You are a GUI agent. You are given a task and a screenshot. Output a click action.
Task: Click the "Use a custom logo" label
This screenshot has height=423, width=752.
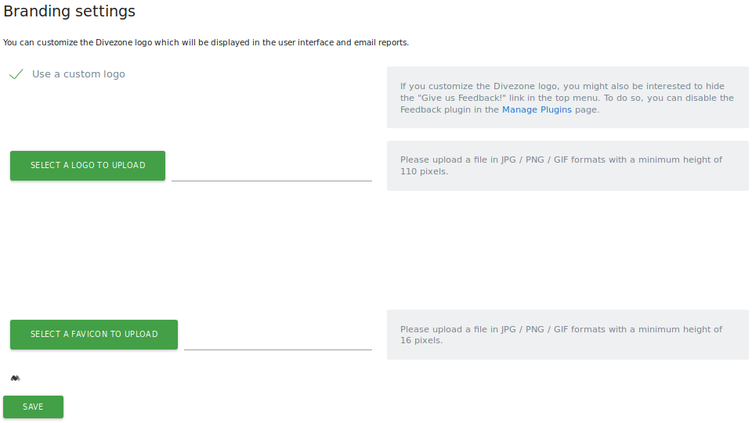pos(78,74)
